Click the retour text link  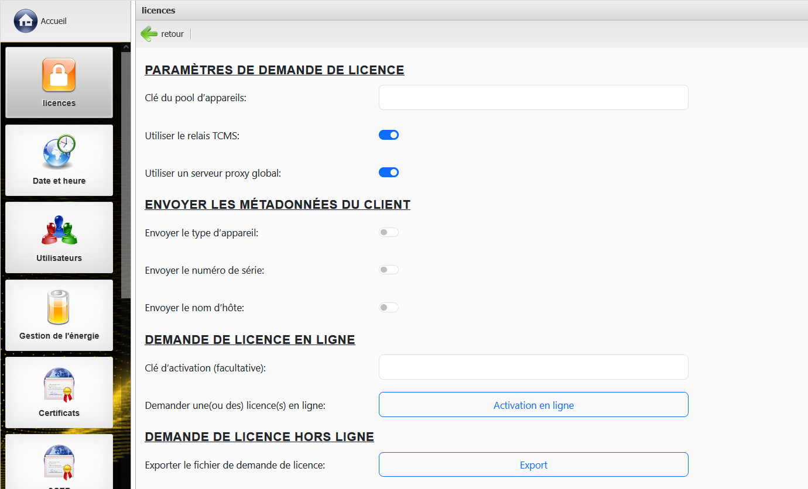point(172,34)
